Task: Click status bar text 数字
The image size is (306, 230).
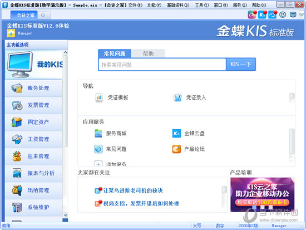Action: pyautogui.click(x=220, y=226)
